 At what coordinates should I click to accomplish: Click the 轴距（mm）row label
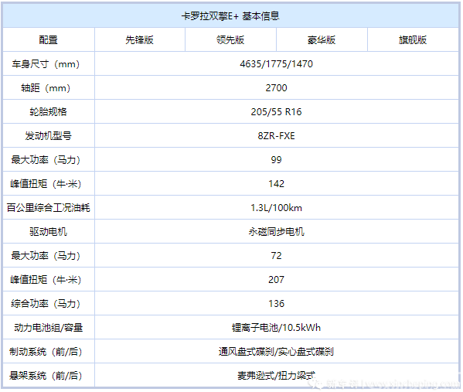[46, 87]
